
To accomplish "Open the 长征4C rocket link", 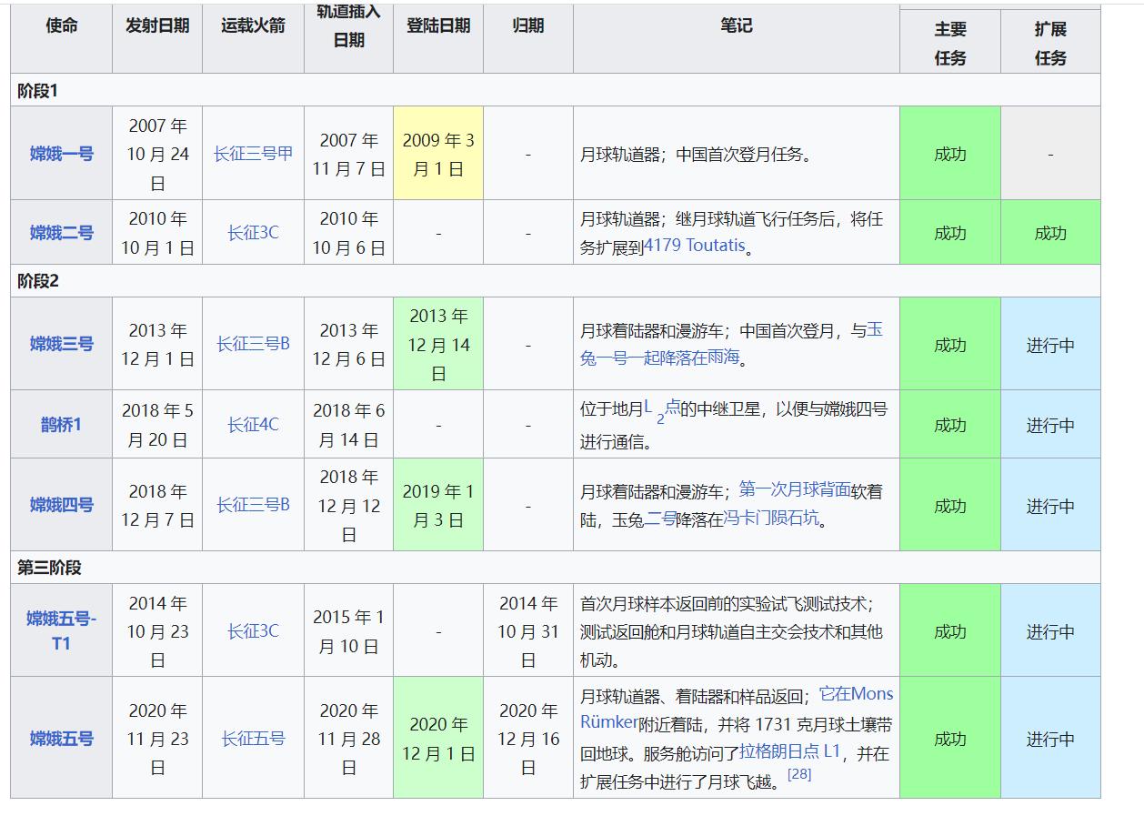I will [253, 425].
